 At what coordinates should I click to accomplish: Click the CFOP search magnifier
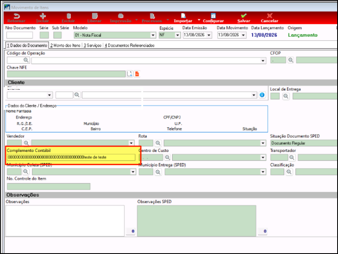(290, 60)
